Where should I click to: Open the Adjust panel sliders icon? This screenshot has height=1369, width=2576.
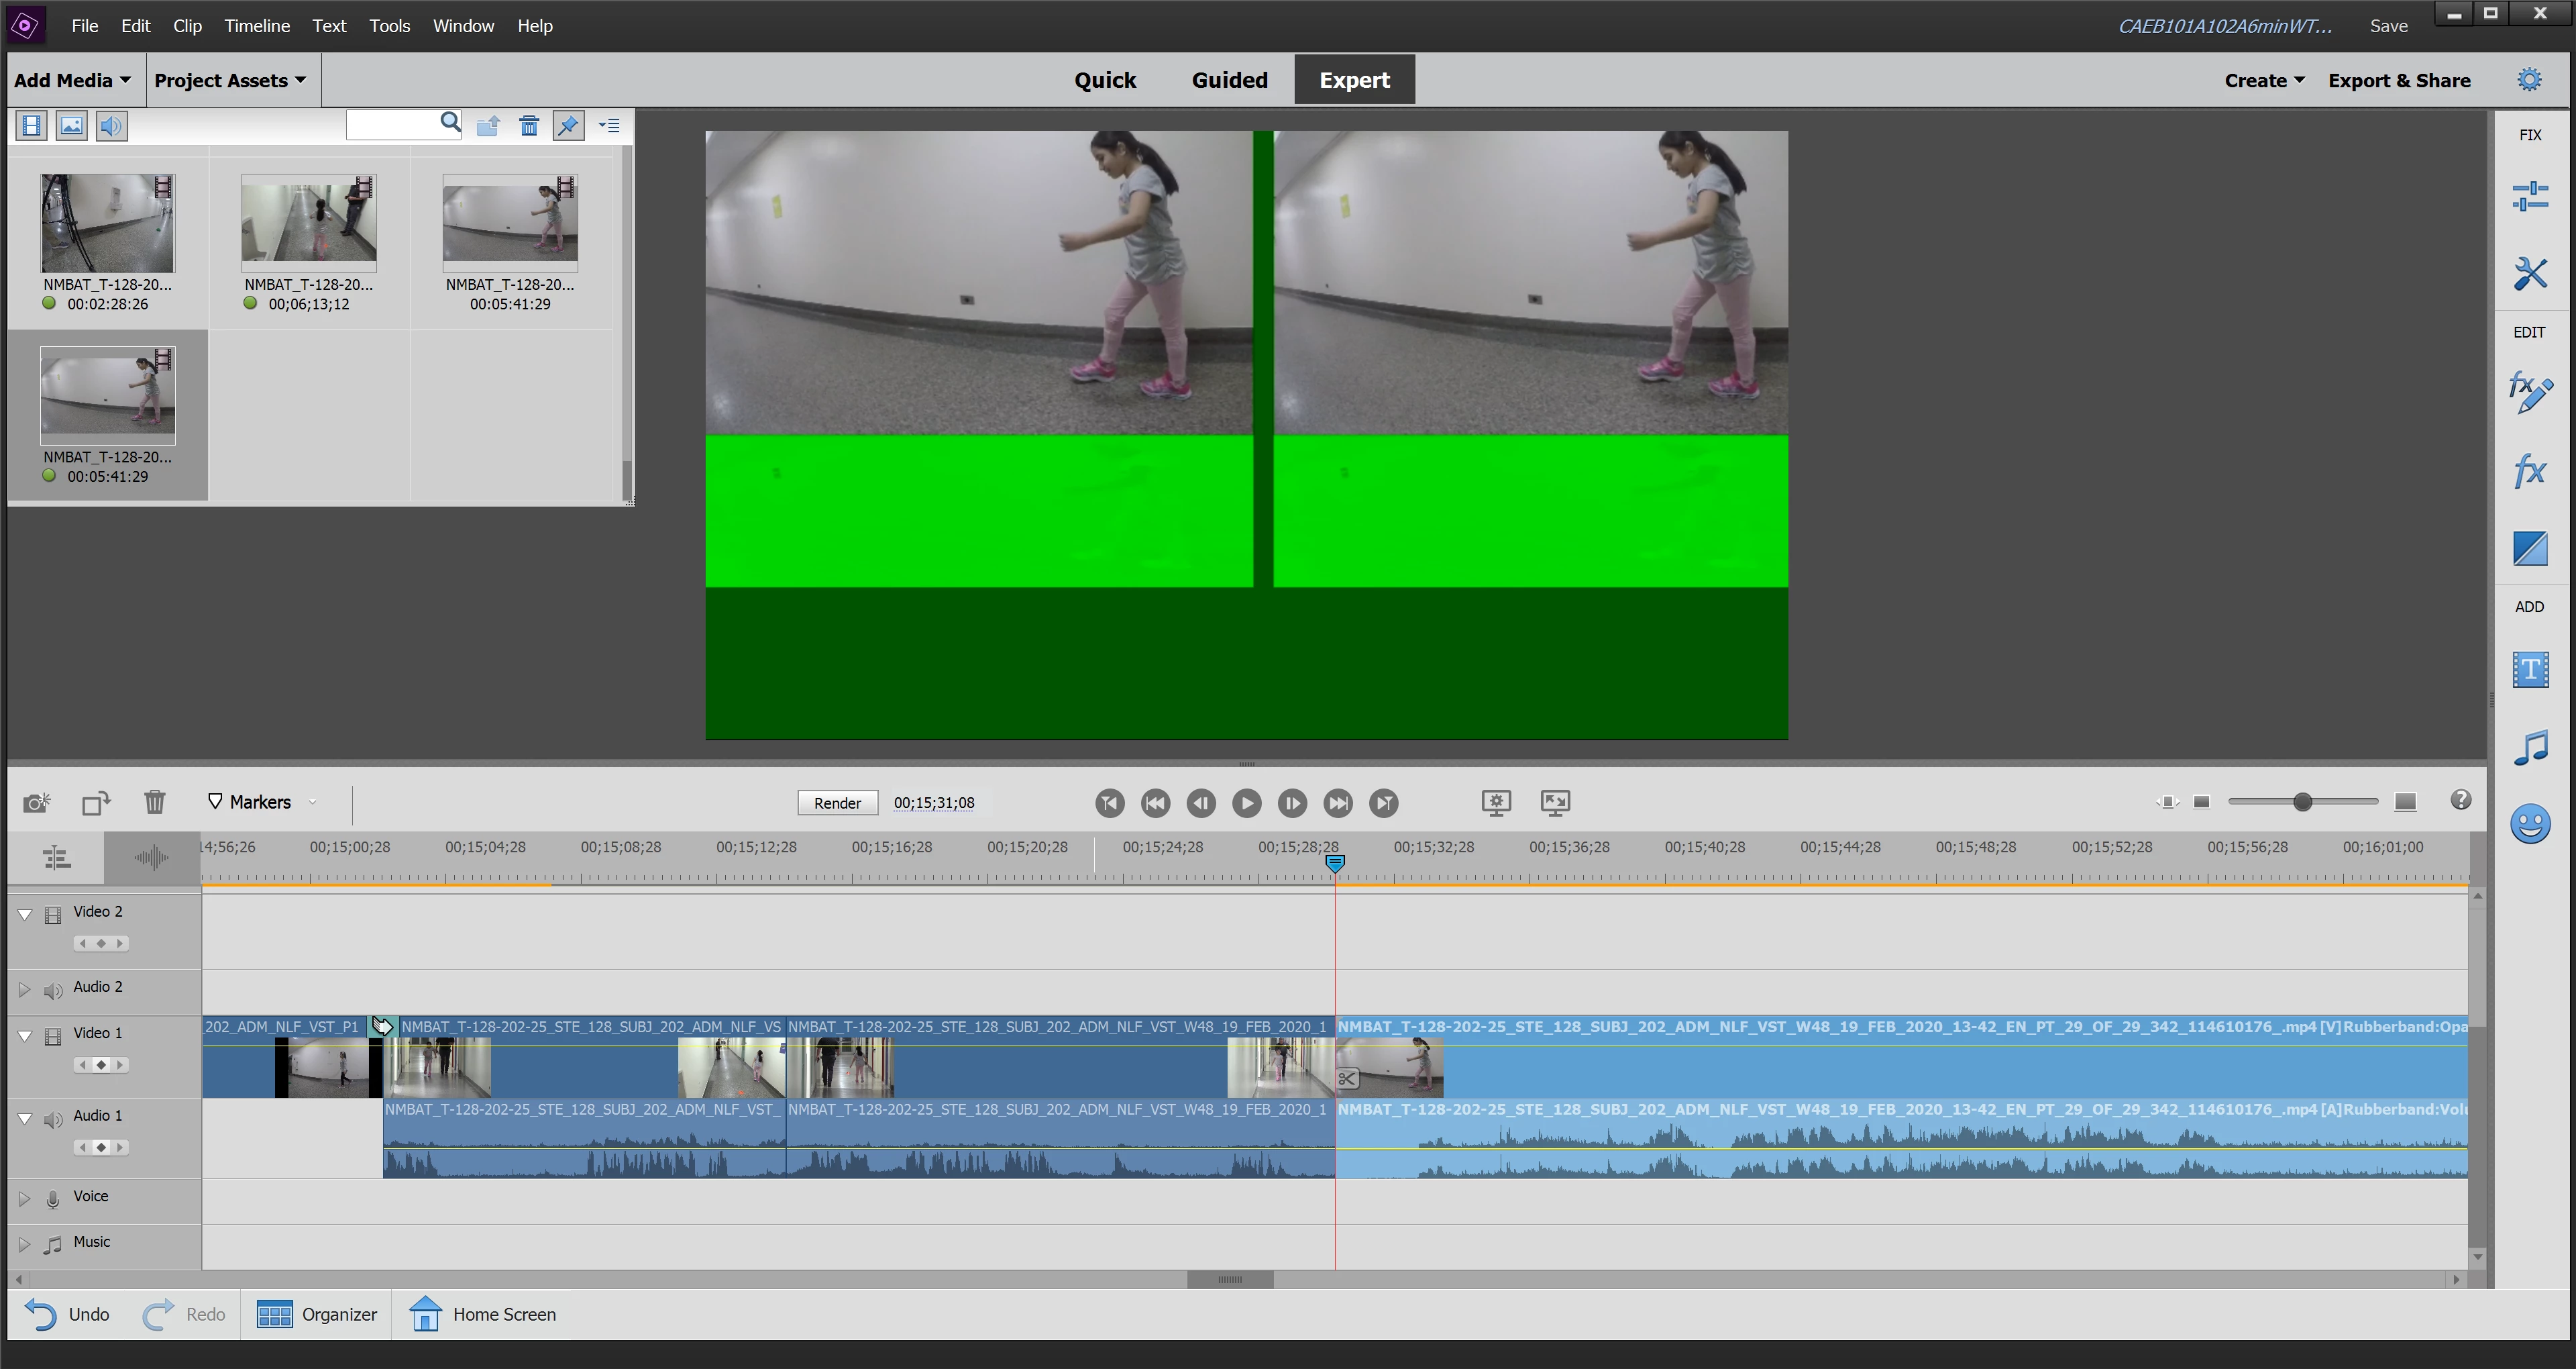point(2529,196)
